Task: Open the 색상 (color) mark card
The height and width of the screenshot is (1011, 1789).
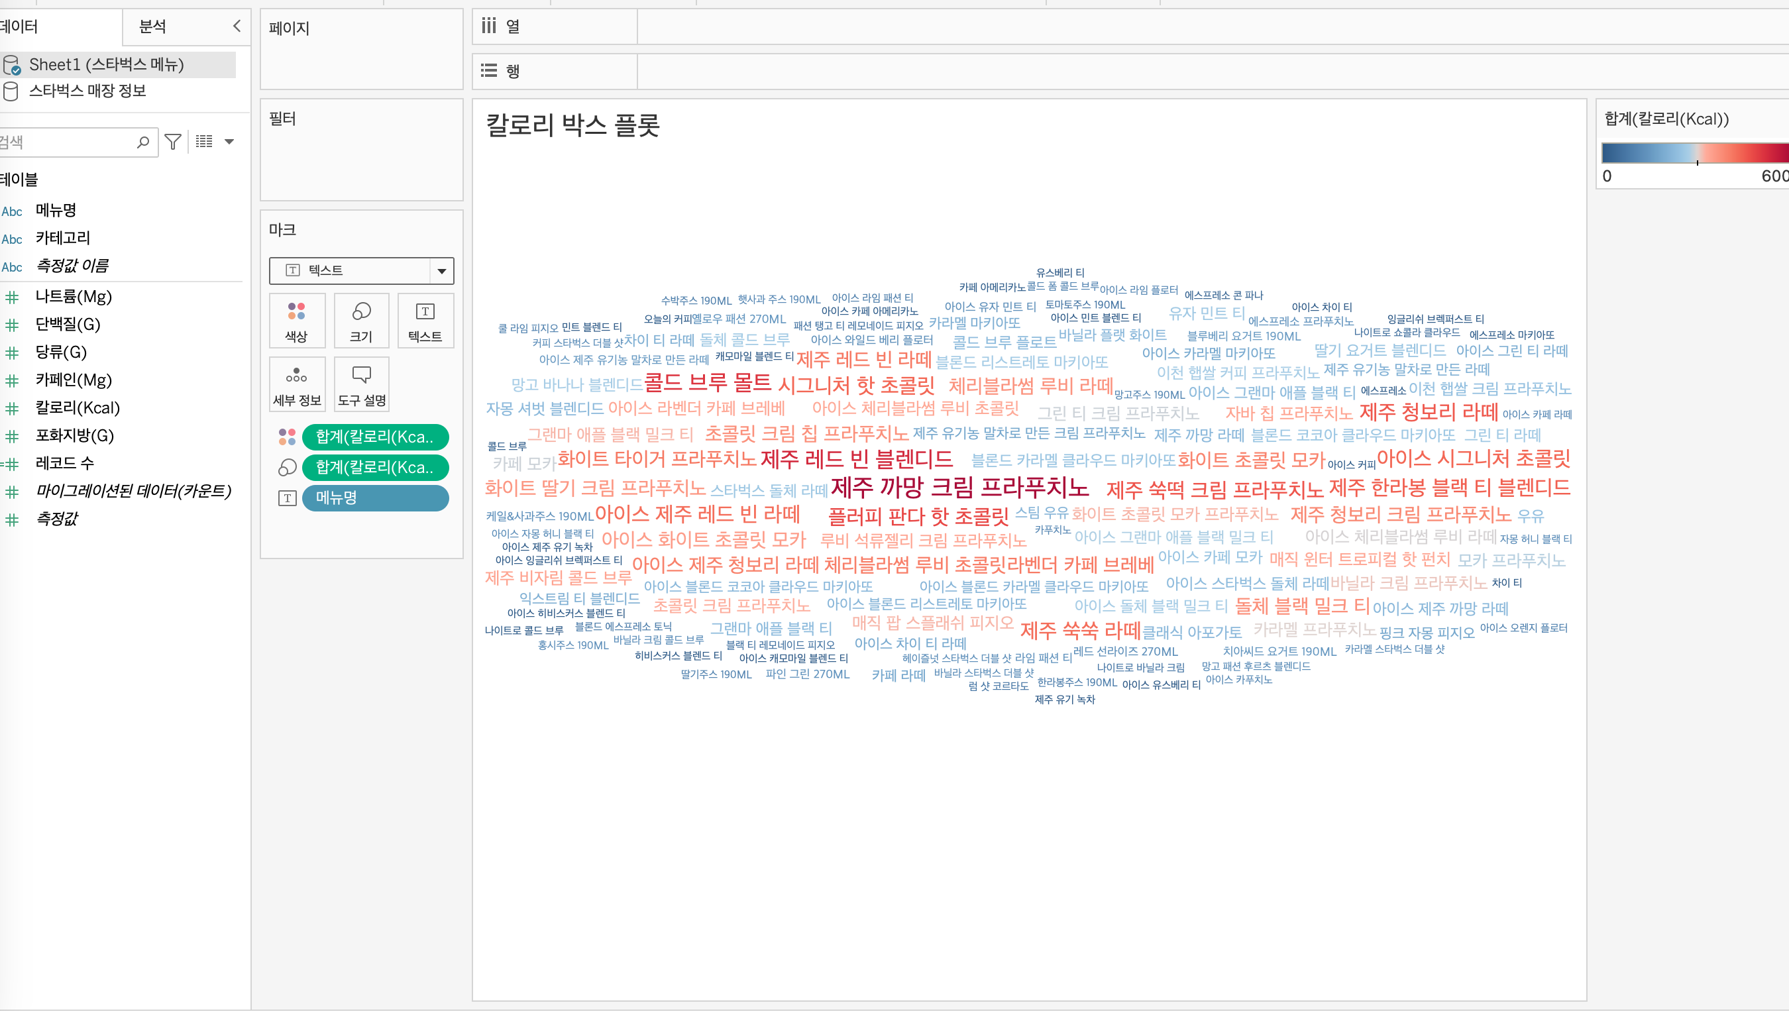Action: tap(297, 320)
